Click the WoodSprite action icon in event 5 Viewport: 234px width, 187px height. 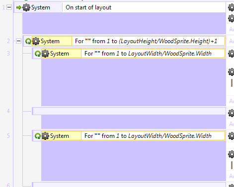pos(232,165)
